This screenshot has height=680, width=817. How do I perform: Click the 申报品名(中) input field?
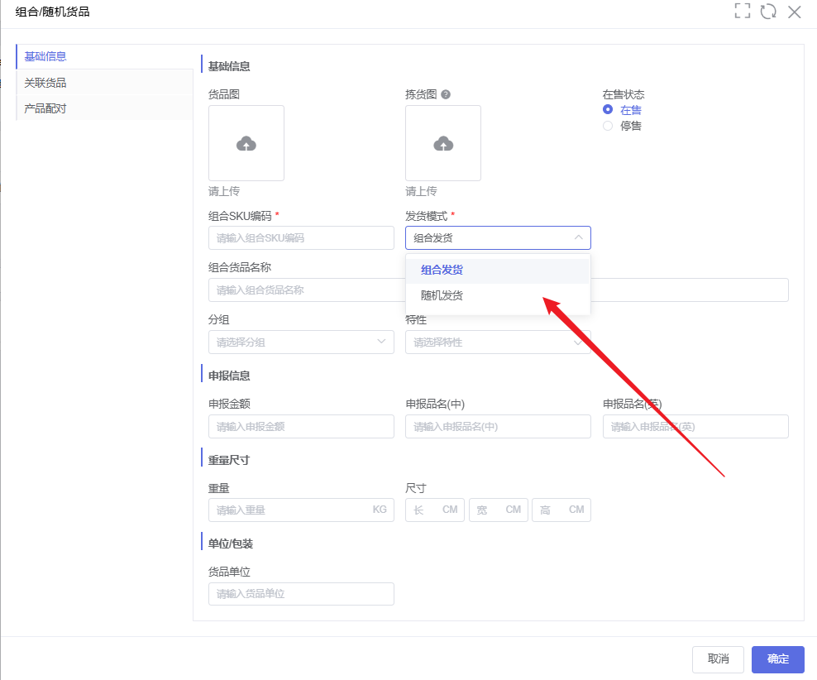[498, 426]
